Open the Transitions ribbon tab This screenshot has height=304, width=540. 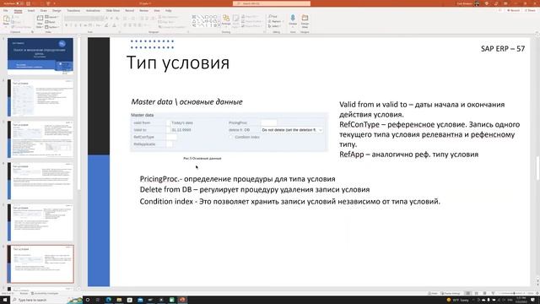pos(73,11)
